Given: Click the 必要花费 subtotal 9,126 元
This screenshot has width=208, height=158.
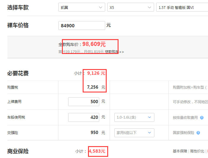Looking at the screenshot, I should point(96,73).
